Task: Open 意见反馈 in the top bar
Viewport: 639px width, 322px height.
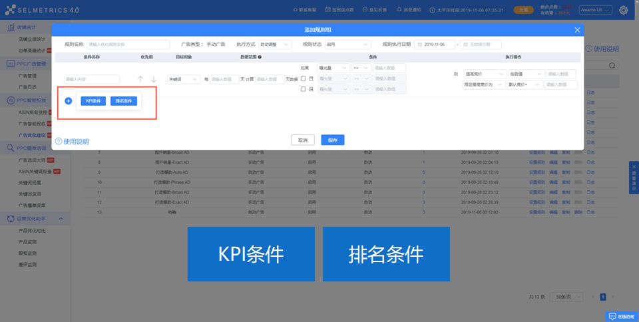Action: [x=375, y=10]
